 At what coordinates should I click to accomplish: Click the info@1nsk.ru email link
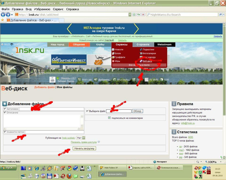coord(188,123)
